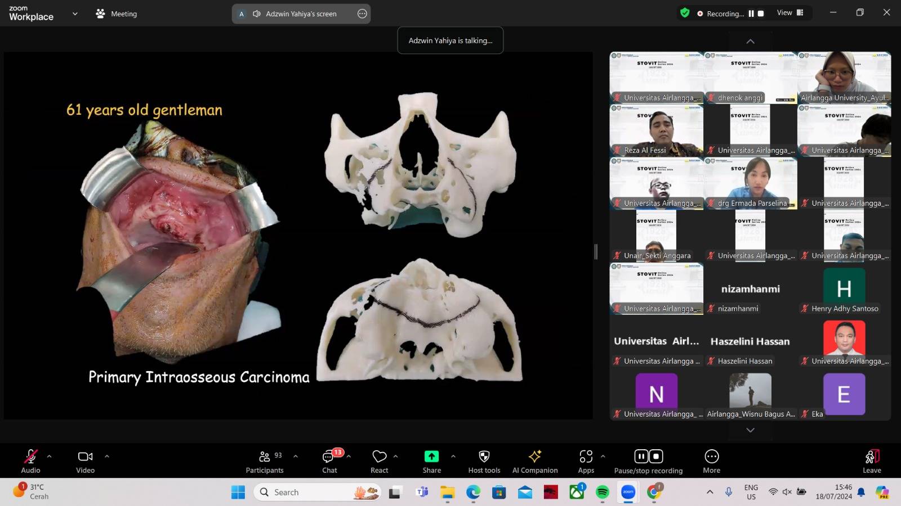The width and height of the screenshot is (901, 506).
Task: Open audio options arrow next to Audio
Action: click(49, 457)
